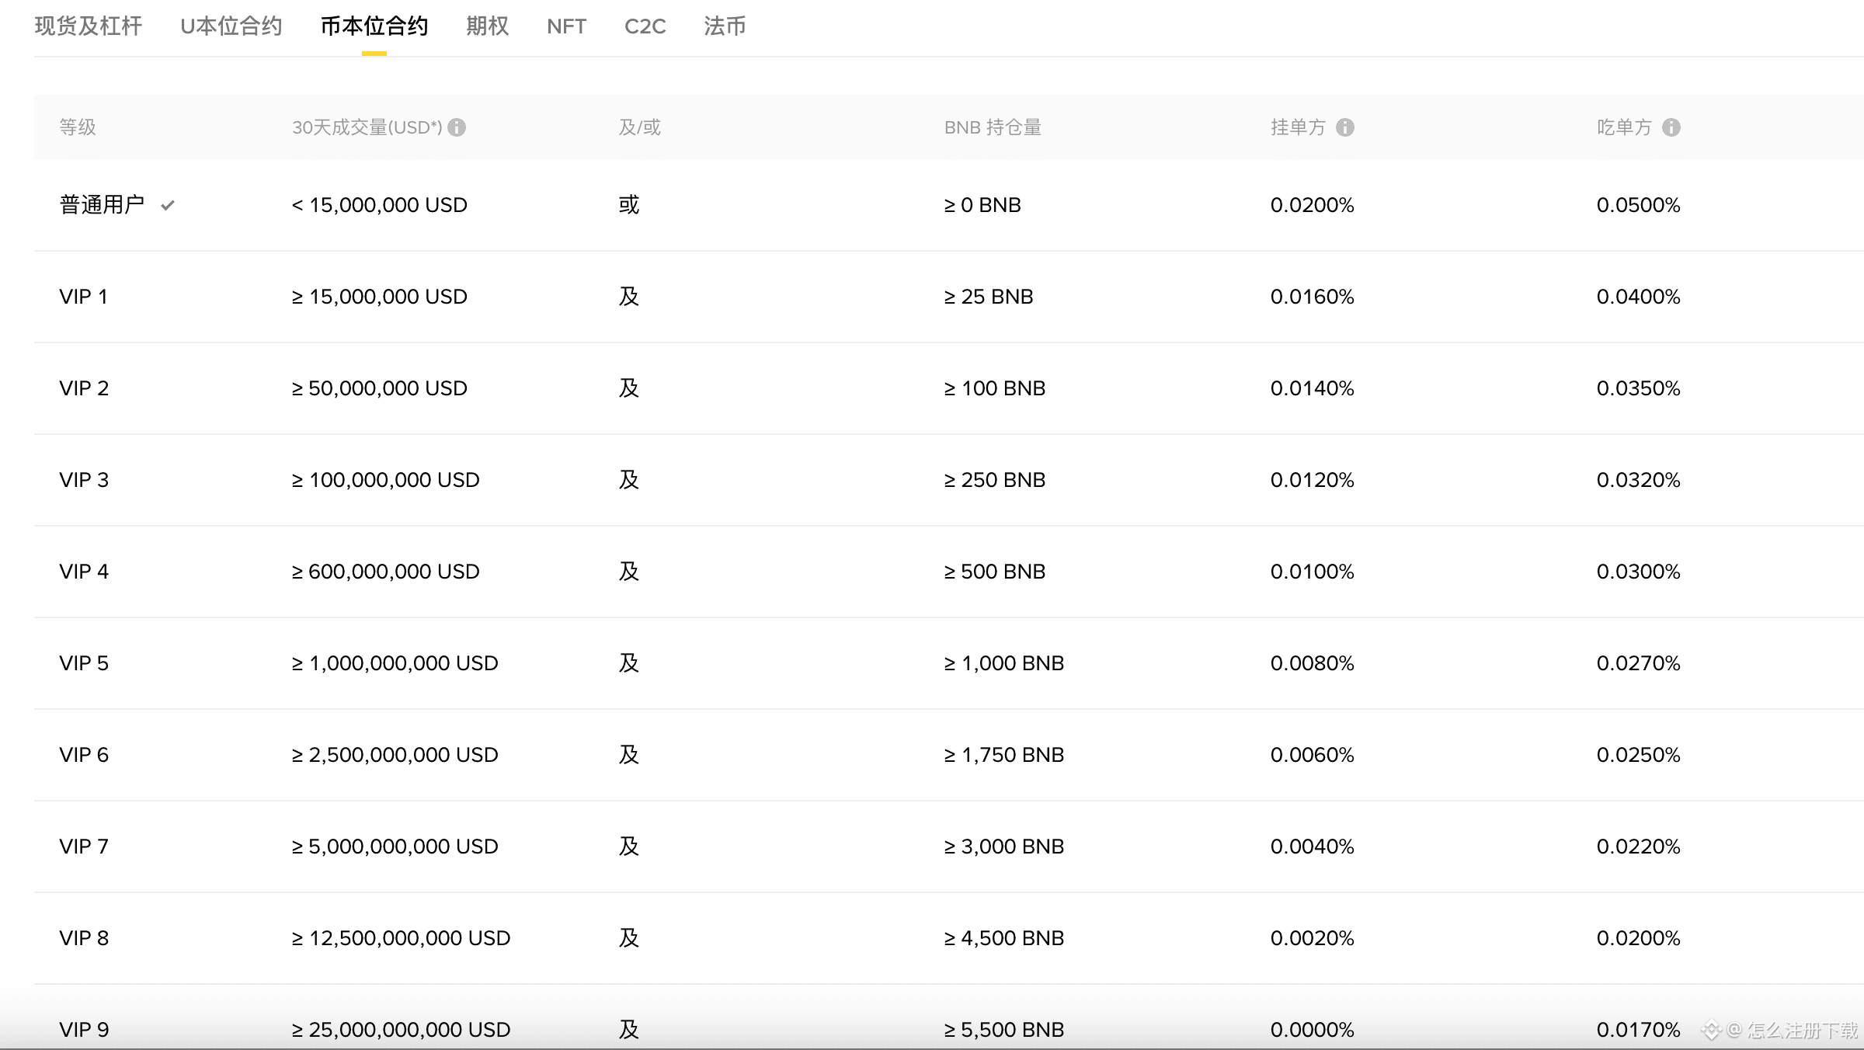Click the NFT tab label
Image resolution: width=1864 pixels, height=1050 pixels.
point(566,26)
